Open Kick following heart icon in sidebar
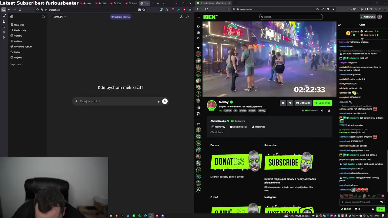 coord(198,38)
